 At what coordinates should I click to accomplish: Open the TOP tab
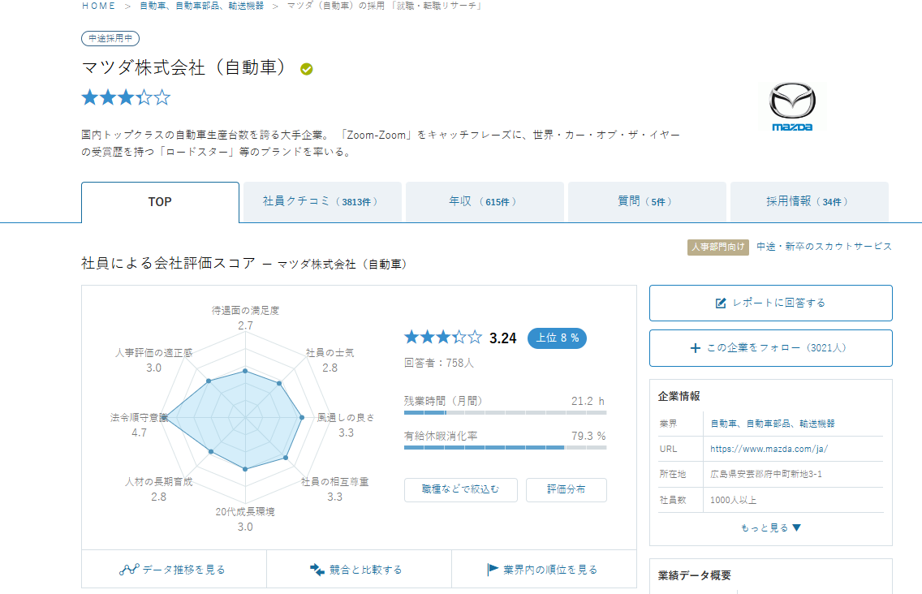pos(160,202)
